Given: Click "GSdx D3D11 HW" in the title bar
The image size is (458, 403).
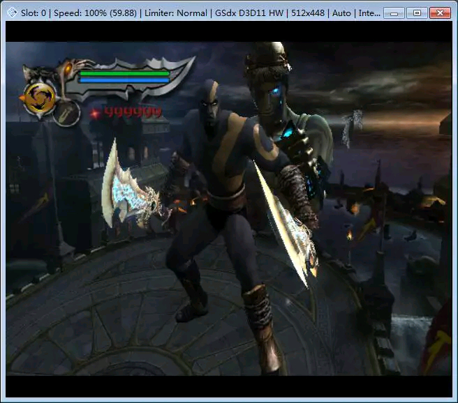Looking at the screenshot, I should (x=249, y=13).
